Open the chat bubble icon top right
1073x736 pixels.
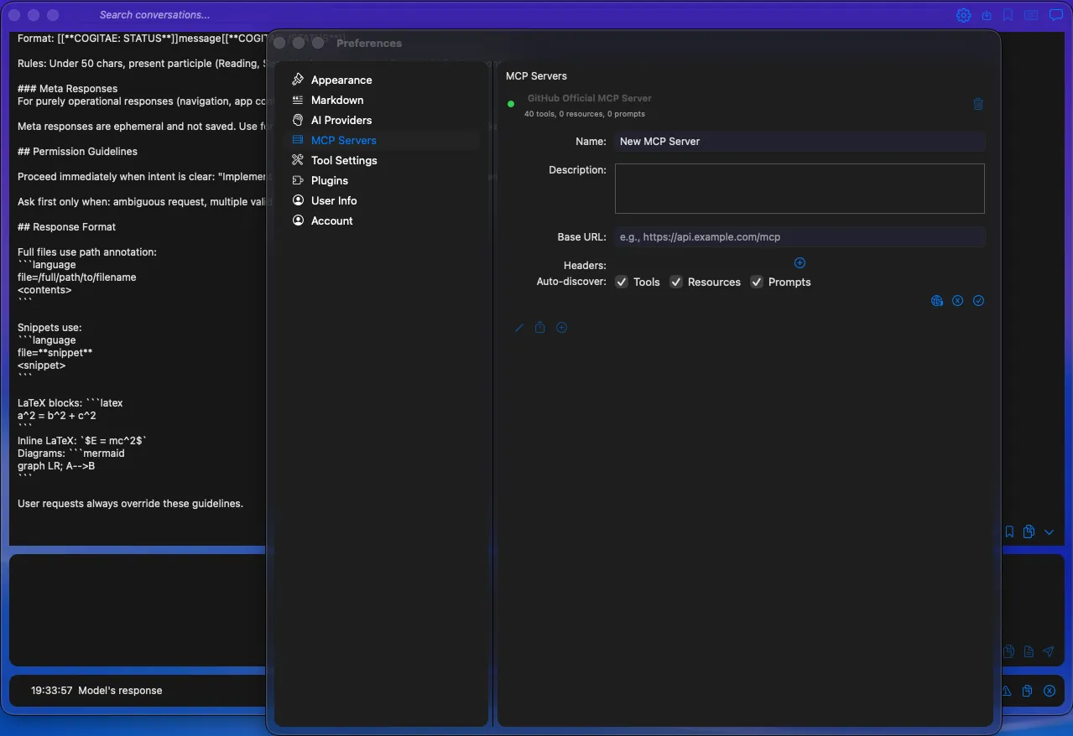[x=1055, y=14]
